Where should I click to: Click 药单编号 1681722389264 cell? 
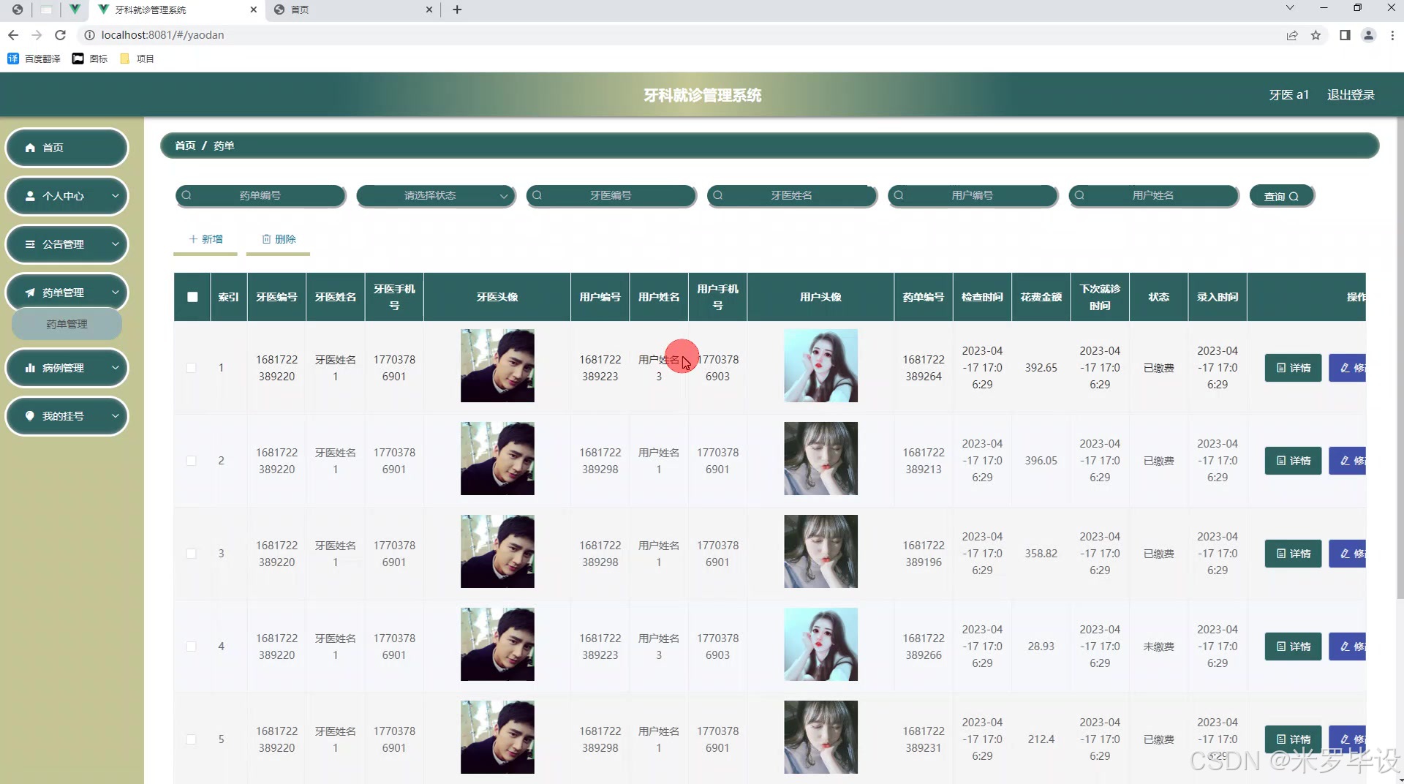coord(924,368)
